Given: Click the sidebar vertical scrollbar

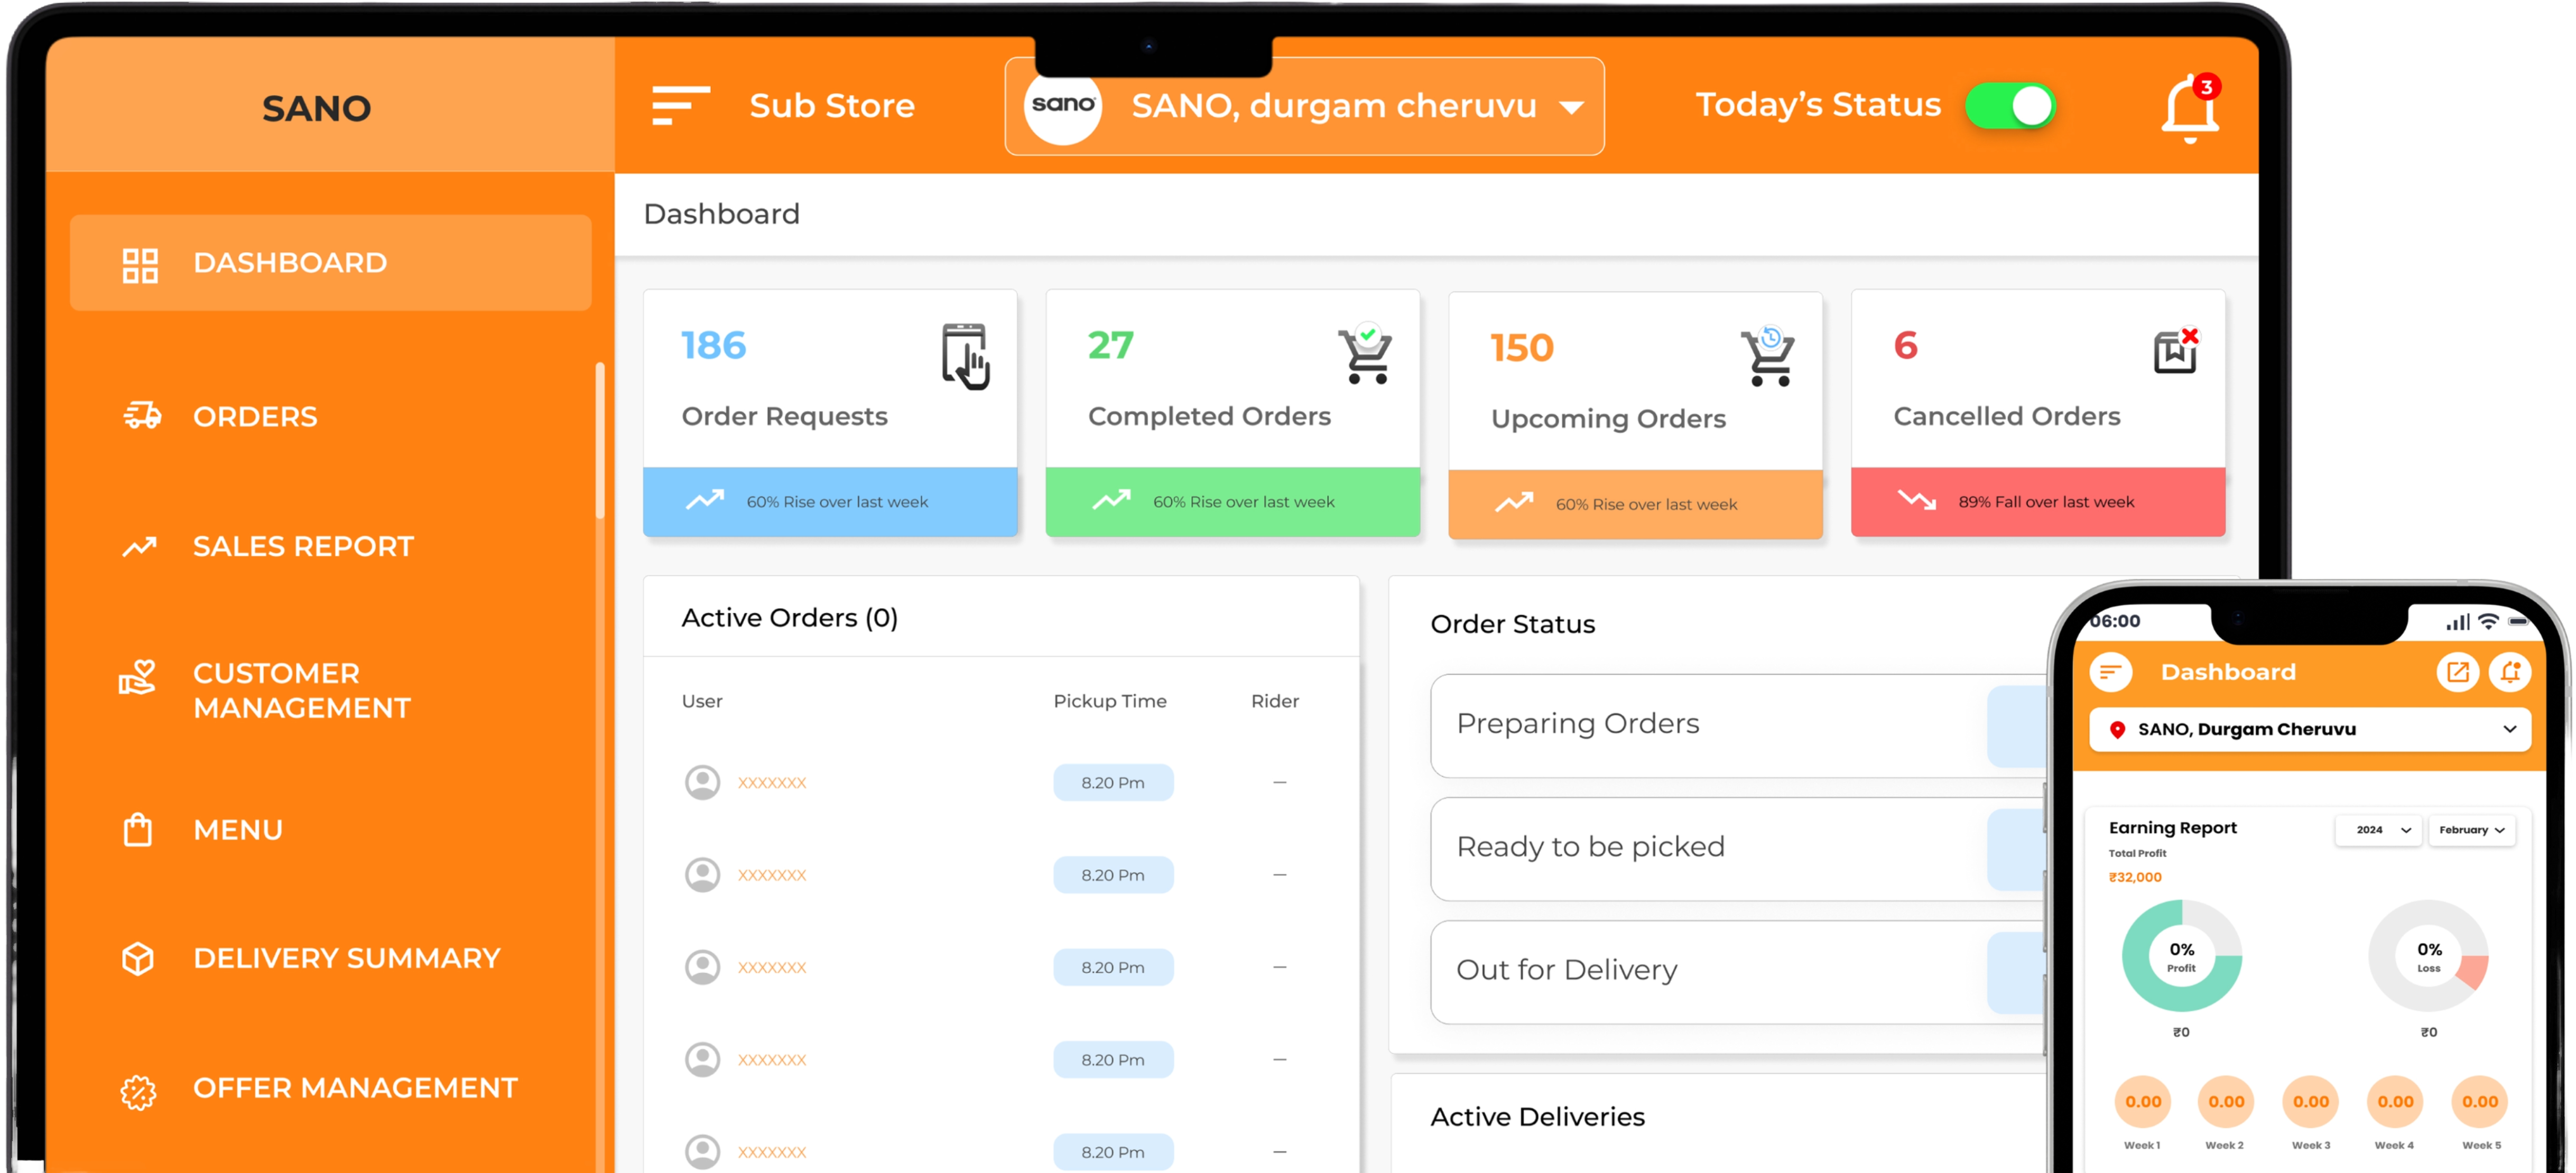Looking at the screenshot, I should [600, 440].
